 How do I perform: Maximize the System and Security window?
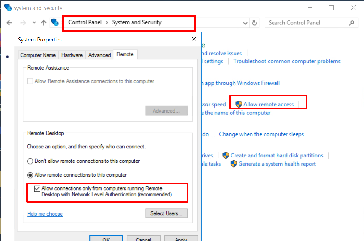(332, 8)
